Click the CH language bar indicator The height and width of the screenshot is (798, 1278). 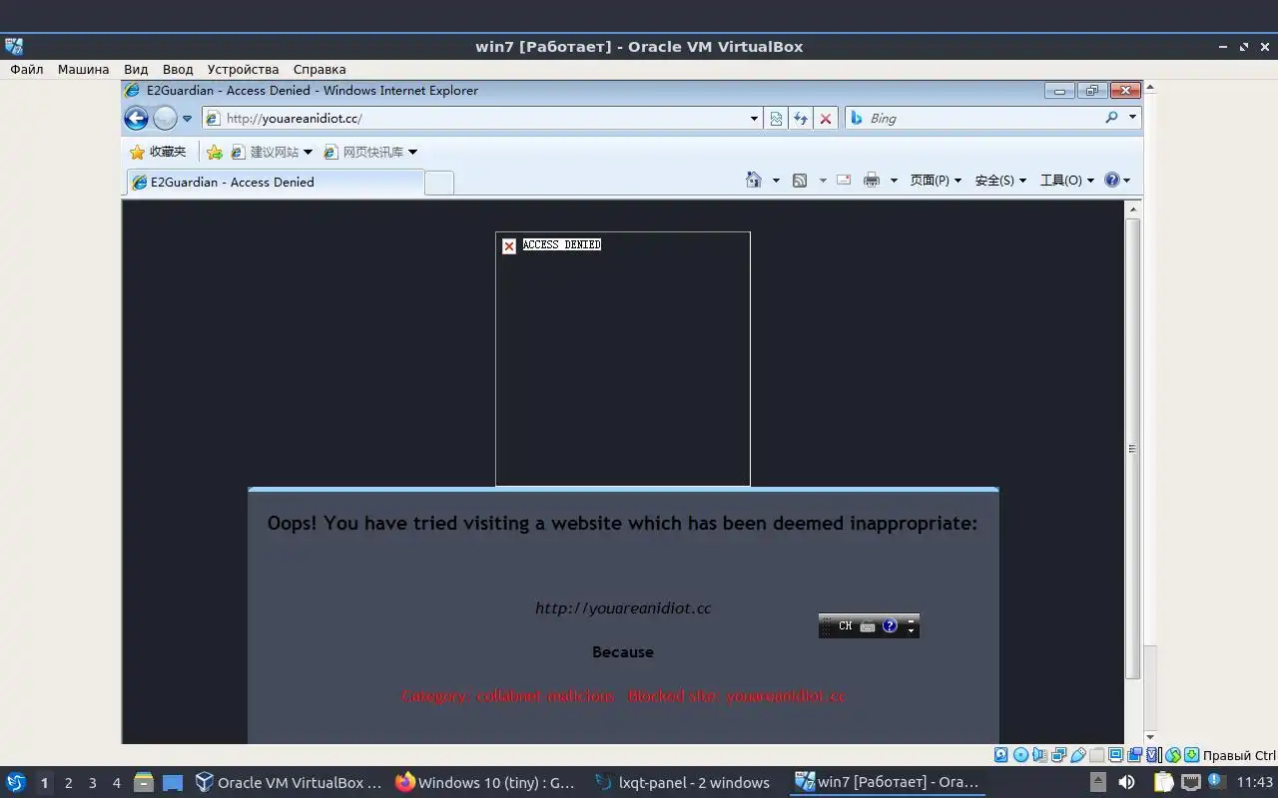pos(846,625)
